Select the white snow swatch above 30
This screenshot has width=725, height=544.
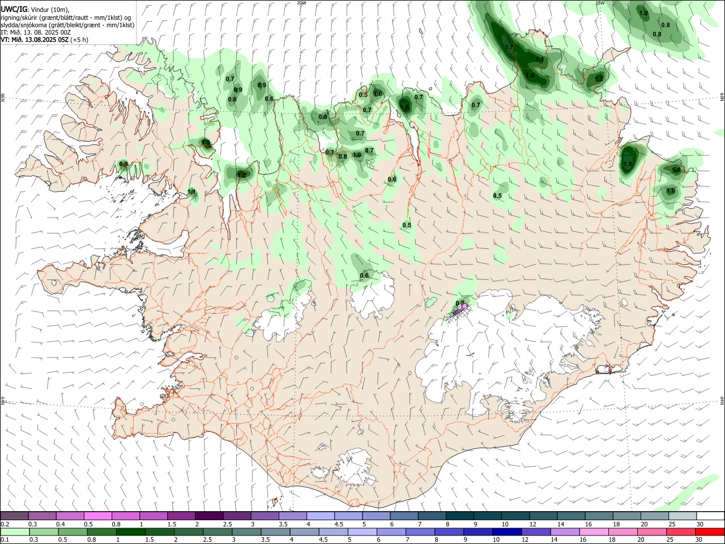pyautogui.click(x=710, y=516)
